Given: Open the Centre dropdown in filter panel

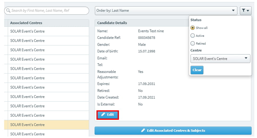Looking at the screenshot, I should point(220,59).
